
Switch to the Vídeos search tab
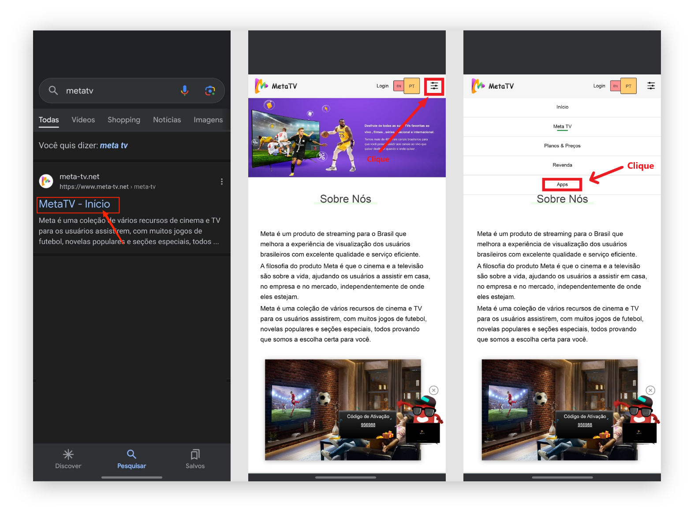coord(83,120)
